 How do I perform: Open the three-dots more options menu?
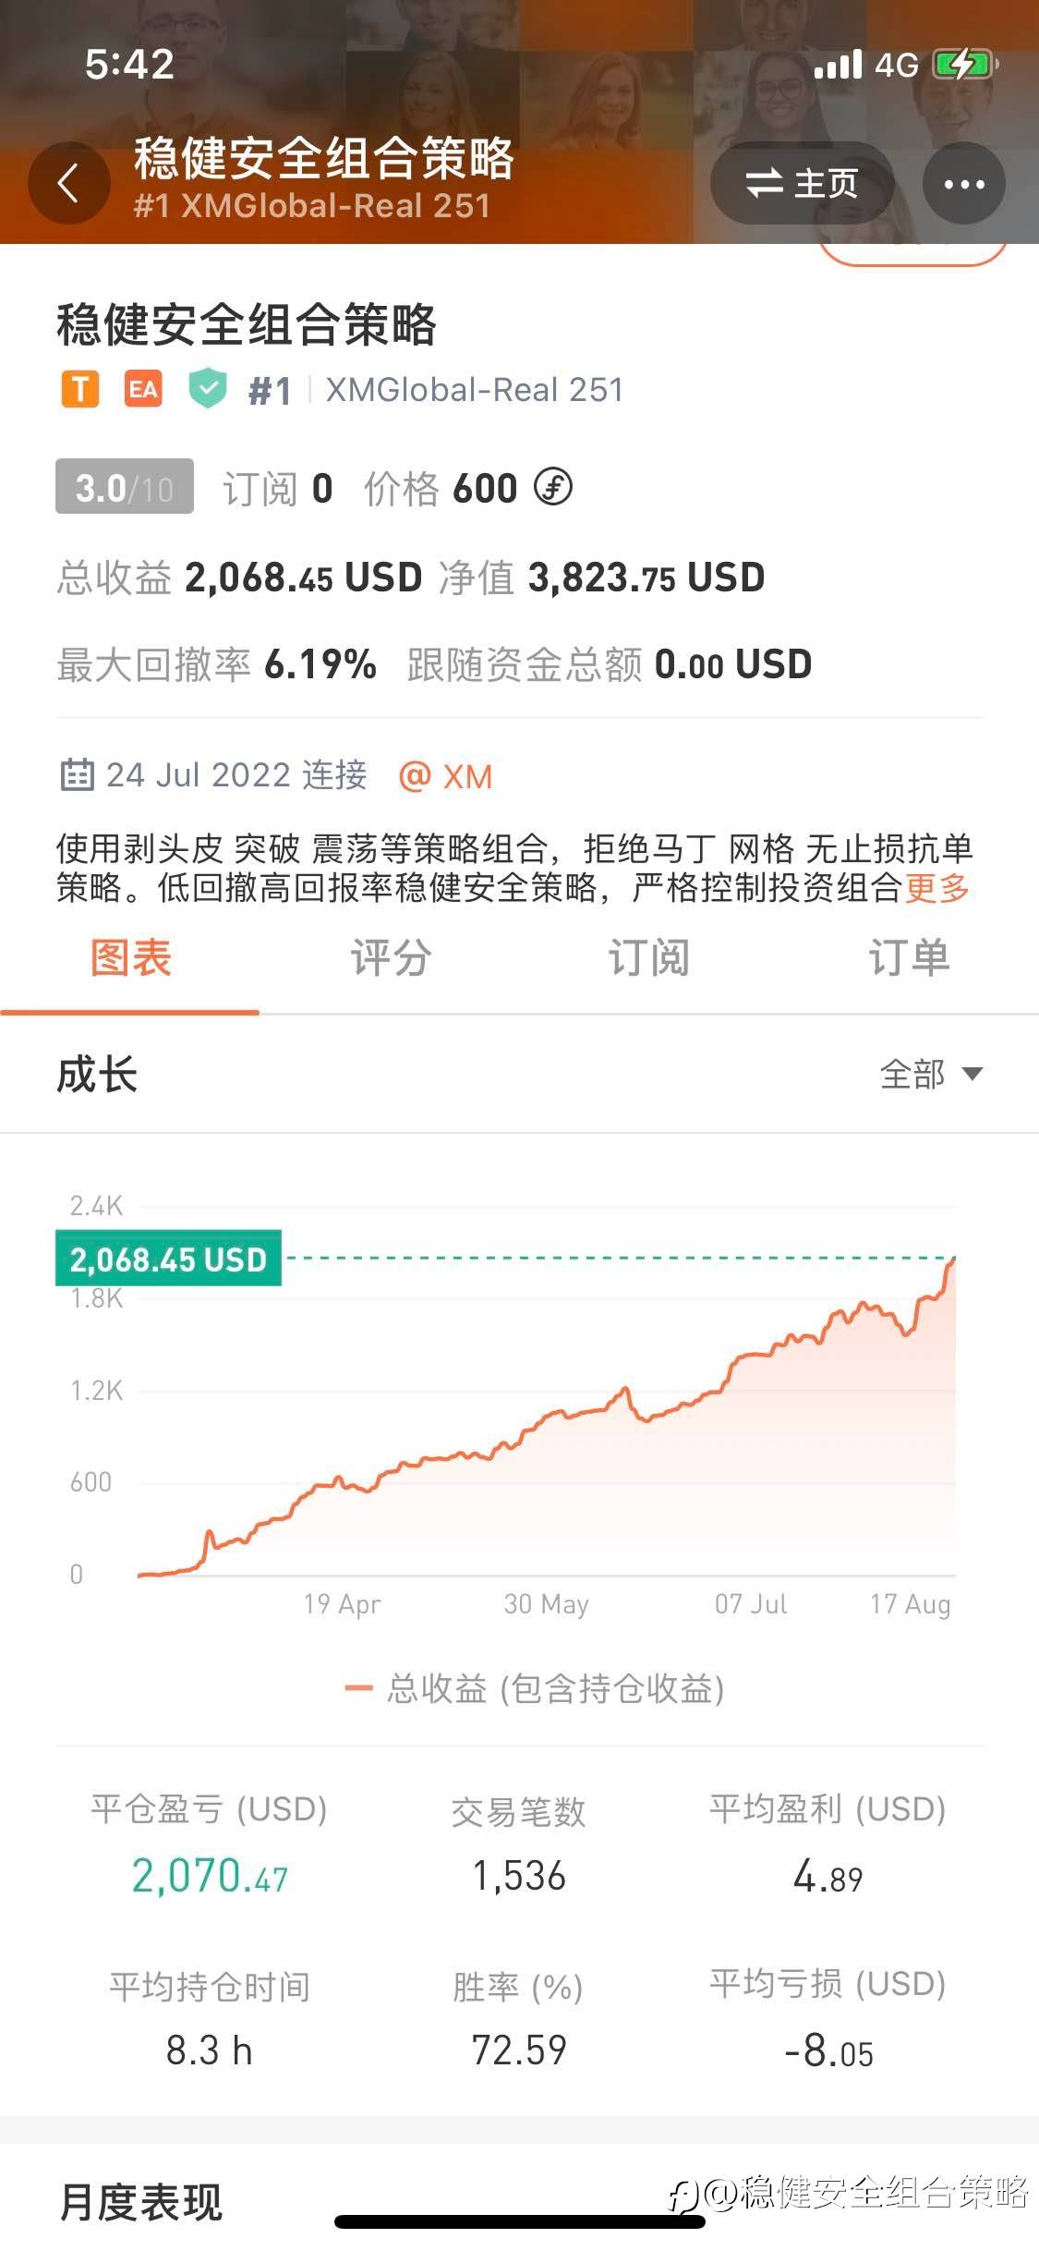coord(963,184)
